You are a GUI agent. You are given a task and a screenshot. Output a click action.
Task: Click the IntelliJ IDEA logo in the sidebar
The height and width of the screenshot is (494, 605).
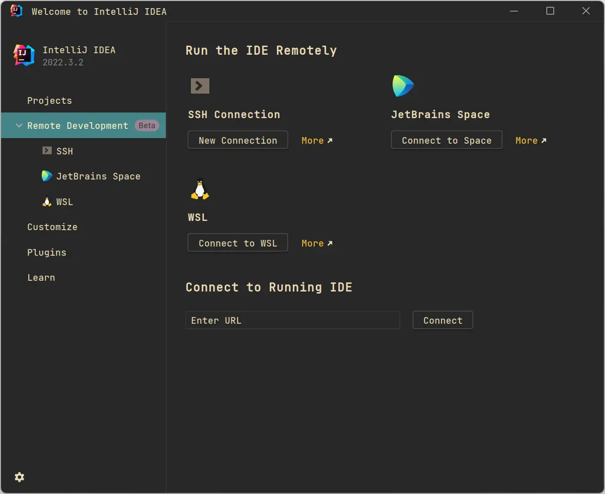click(24, 55)
